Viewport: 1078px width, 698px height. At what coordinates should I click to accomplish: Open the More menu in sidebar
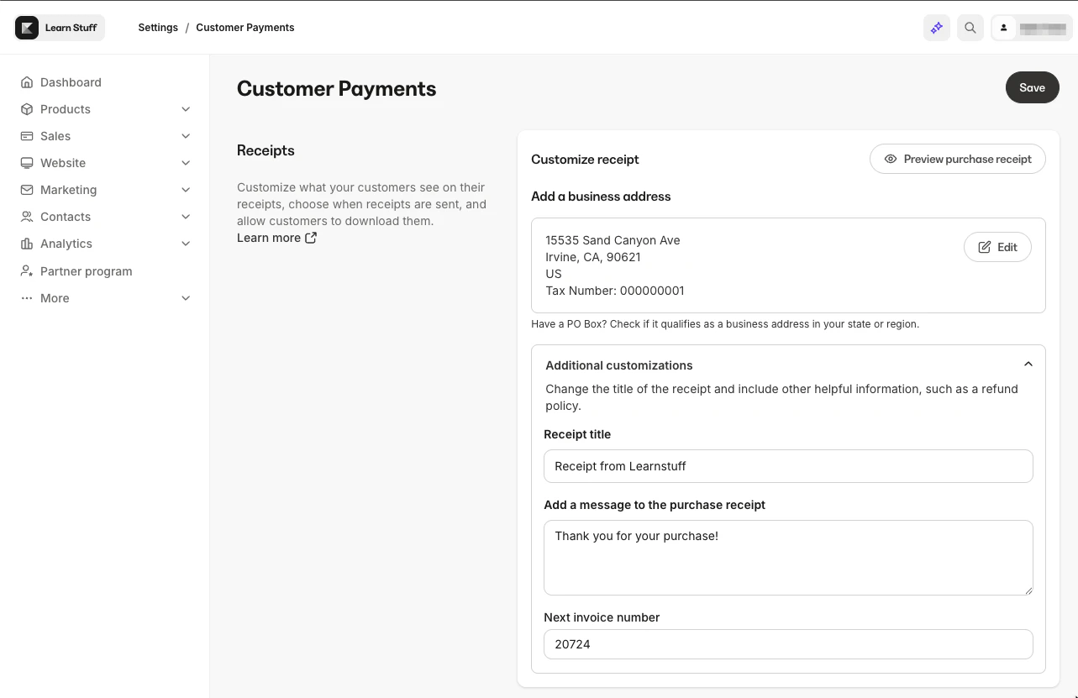[55, 297]
